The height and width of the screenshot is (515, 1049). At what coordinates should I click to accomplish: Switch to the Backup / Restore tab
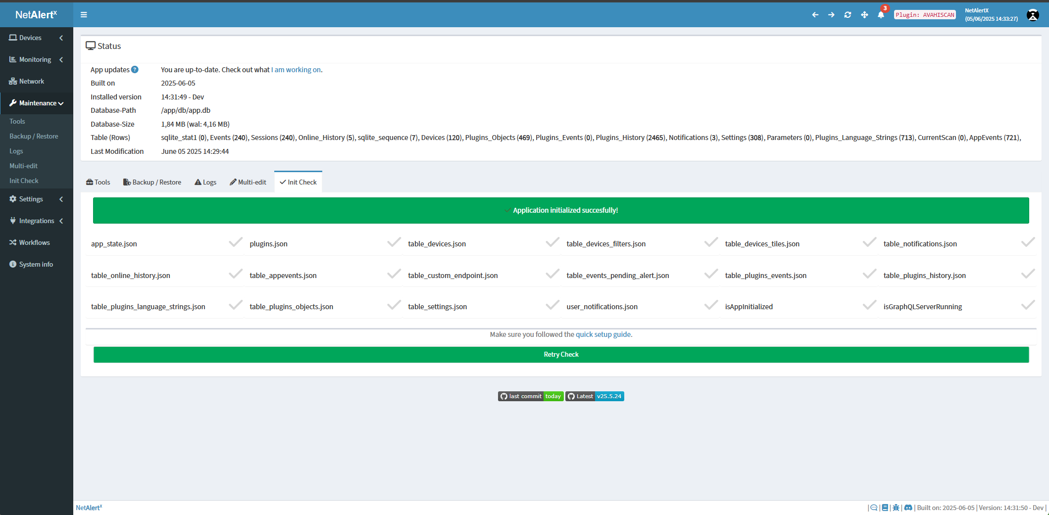pos(152,182)
